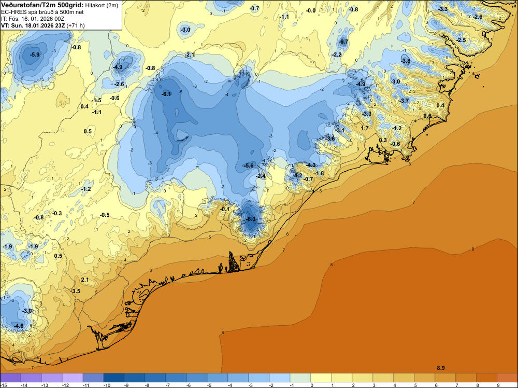The height and width of the screenshot is (388, 518).
Task: Click the -3.6 temperature label
Action: pos(329,138)
